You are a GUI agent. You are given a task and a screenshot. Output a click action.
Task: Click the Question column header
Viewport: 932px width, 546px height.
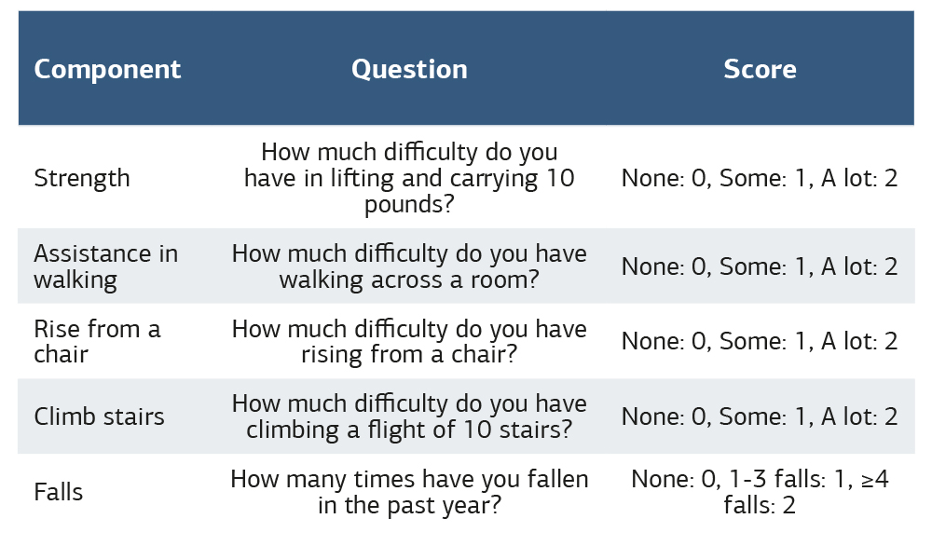coord(409,69)
